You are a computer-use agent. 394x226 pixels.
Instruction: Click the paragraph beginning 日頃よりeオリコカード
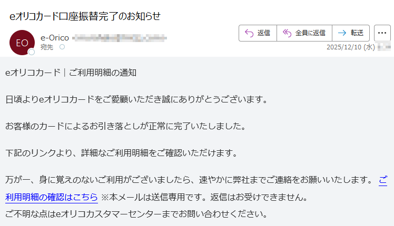[x=137, y=99]
